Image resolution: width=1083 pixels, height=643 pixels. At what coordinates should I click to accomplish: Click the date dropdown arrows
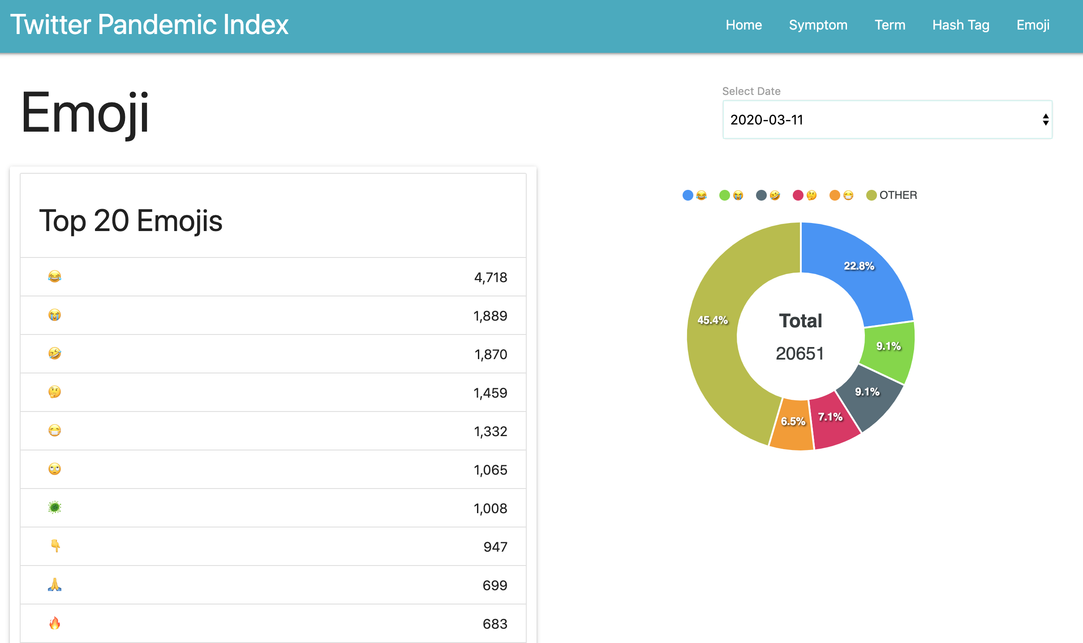pos(1045,120)
